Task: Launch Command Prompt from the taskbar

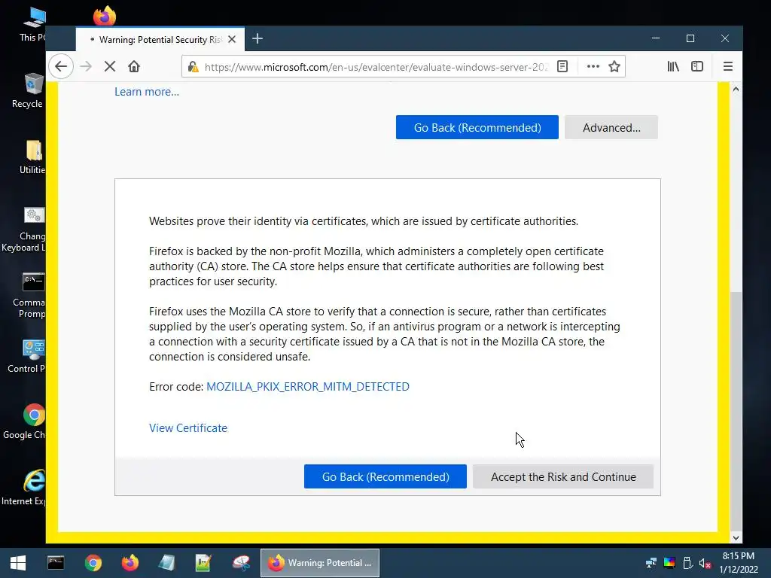Action: [x=56, y=563]
